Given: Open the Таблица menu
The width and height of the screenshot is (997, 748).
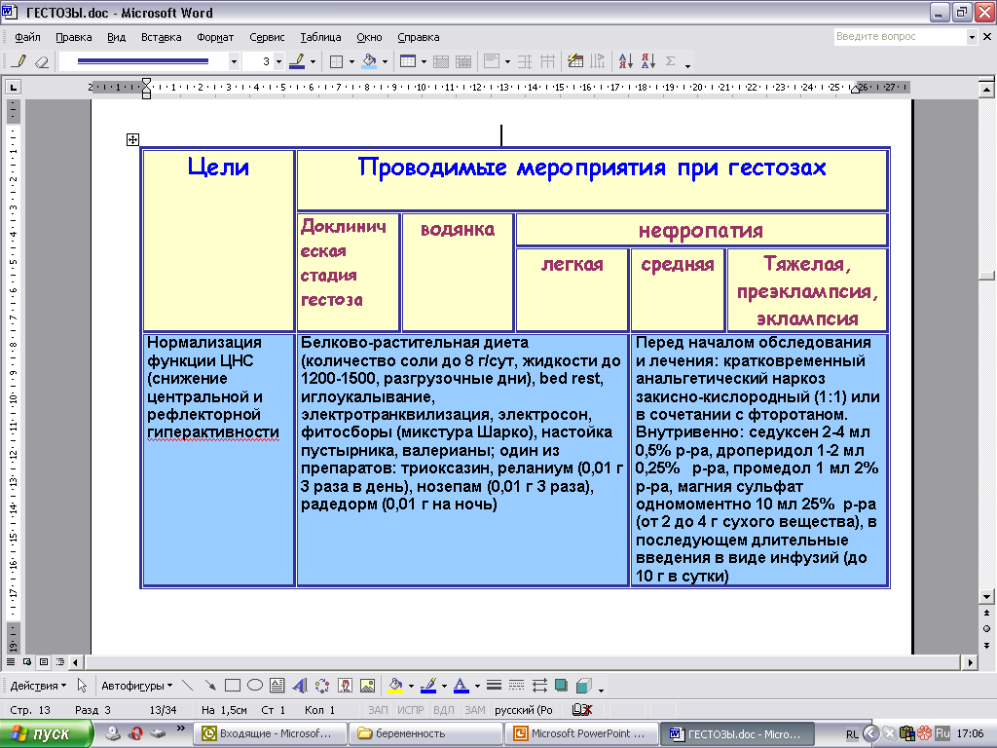Looking at the screenshot, I should coord(320,37).
